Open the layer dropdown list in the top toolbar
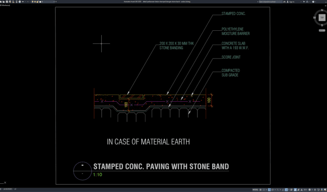327x192 pixels. pyautogui.click(x=54, y=1)
